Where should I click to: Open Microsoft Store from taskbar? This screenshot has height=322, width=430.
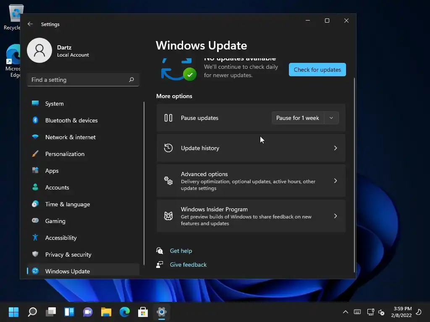point(143,312)
